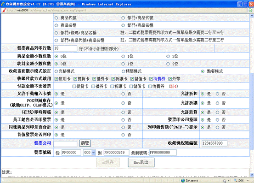Select the 完整模式 display mode radio

pyautogui.click(x=56, y=71)
